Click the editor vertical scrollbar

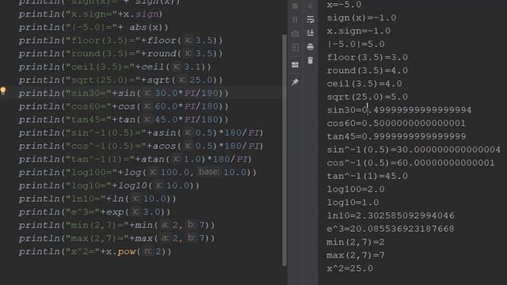(284, 150)
